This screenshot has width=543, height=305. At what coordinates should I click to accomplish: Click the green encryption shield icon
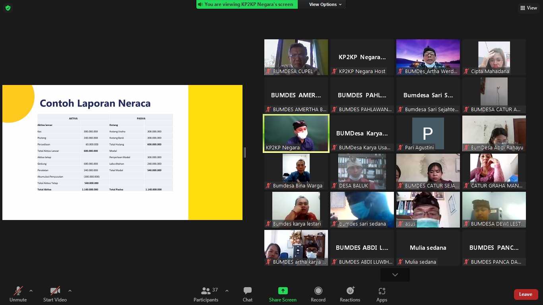coord(8,8)
